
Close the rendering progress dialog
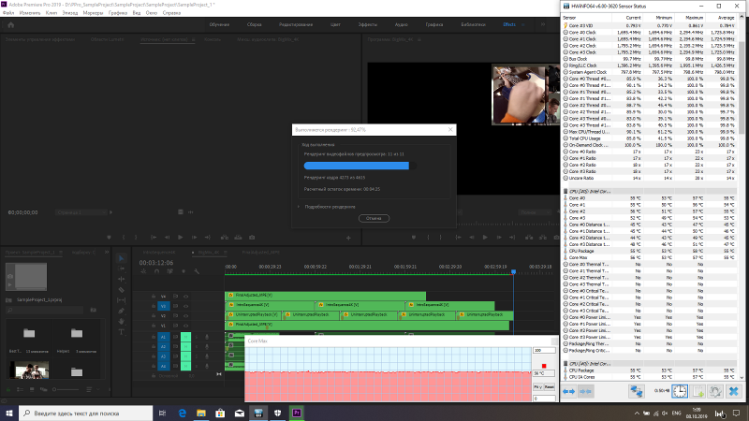click(x=450, y=129)
